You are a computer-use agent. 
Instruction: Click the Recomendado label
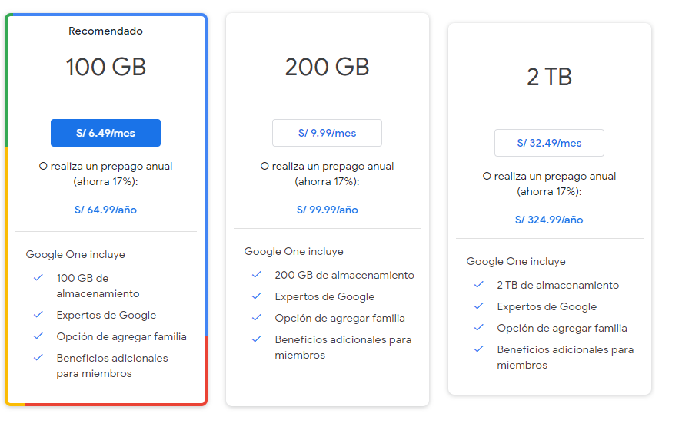tap(105, 31)
